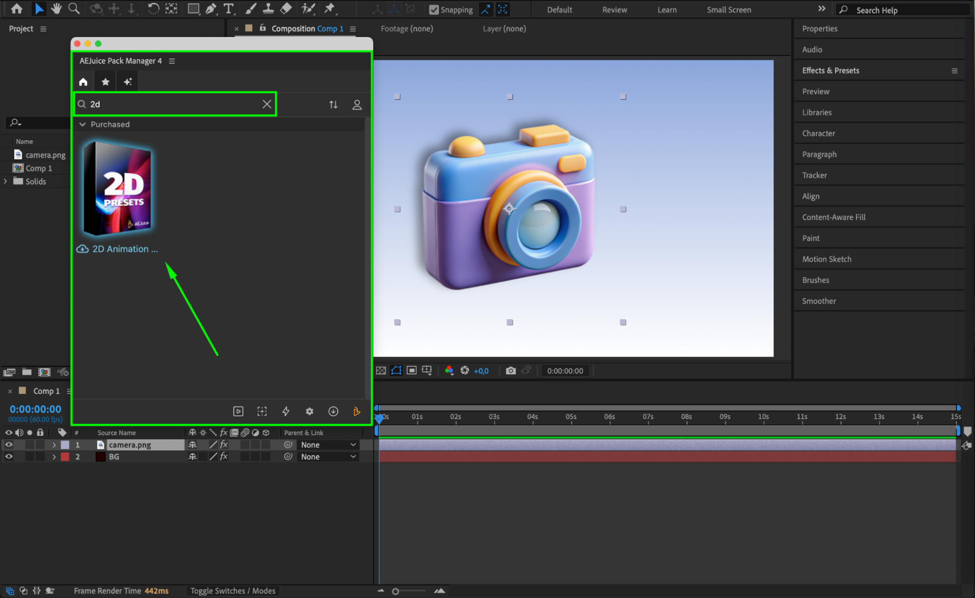Open parent dropdown for camera.png layer
The height and width of the screenshot is (598, 975).
tap(328, 444)
